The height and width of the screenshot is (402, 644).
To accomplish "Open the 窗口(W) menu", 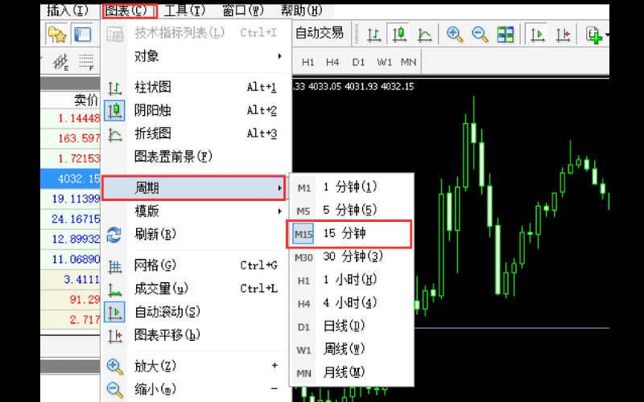I will point(243,10).
